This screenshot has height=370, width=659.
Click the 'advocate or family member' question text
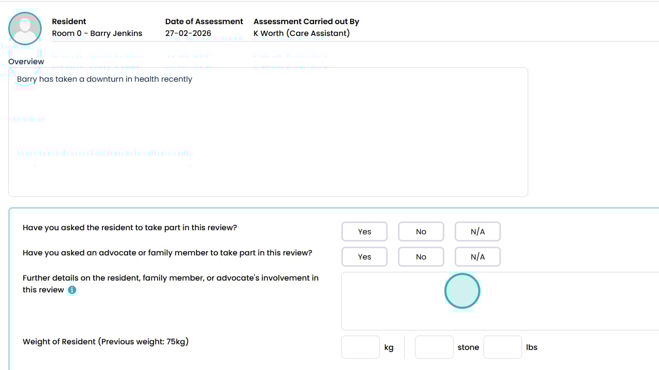click(x=167, y=253)
